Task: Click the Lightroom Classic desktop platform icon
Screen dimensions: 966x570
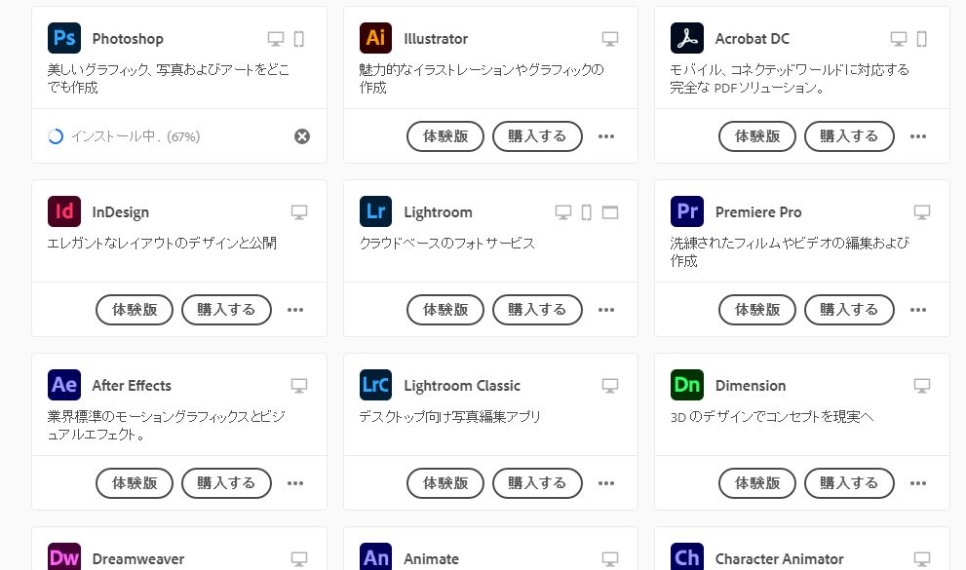Action: point(610,385)
